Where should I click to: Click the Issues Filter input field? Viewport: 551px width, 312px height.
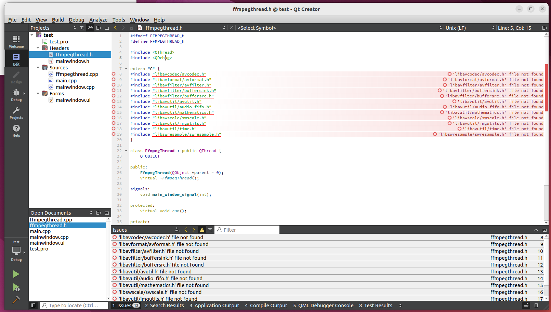click(247, 230)
